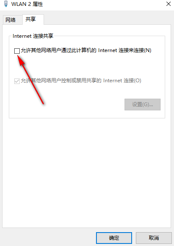Confirm changes with the 确定 button
The height and width of the screenshot is (246, 174).
point(114,238)
